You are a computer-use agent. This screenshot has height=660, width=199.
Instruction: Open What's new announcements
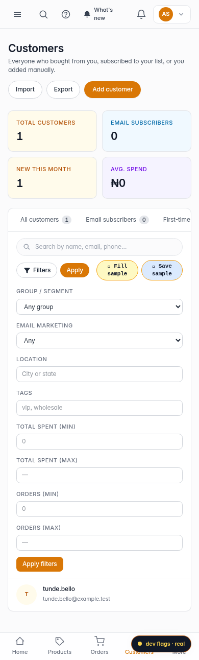click(x=99, y=14)
